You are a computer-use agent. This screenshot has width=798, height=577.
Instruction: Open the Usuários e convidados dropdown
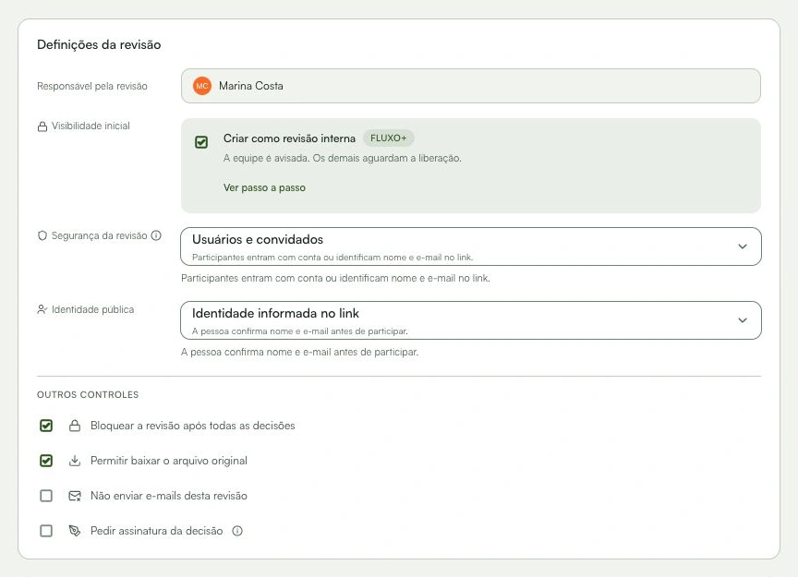[x=471, y=246]
